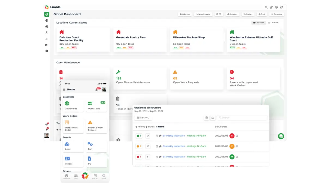Viewport: 327px width, 184px height.
Task: Click the Calendar button
Action: tap(185, 14)
